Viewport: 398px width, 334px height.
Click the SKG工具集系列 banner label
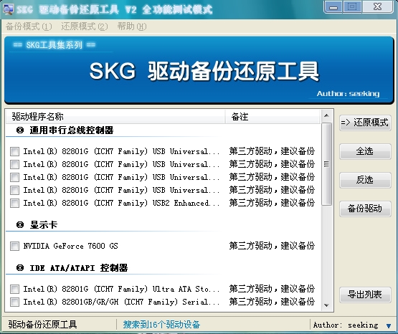(x=55, y=45)
